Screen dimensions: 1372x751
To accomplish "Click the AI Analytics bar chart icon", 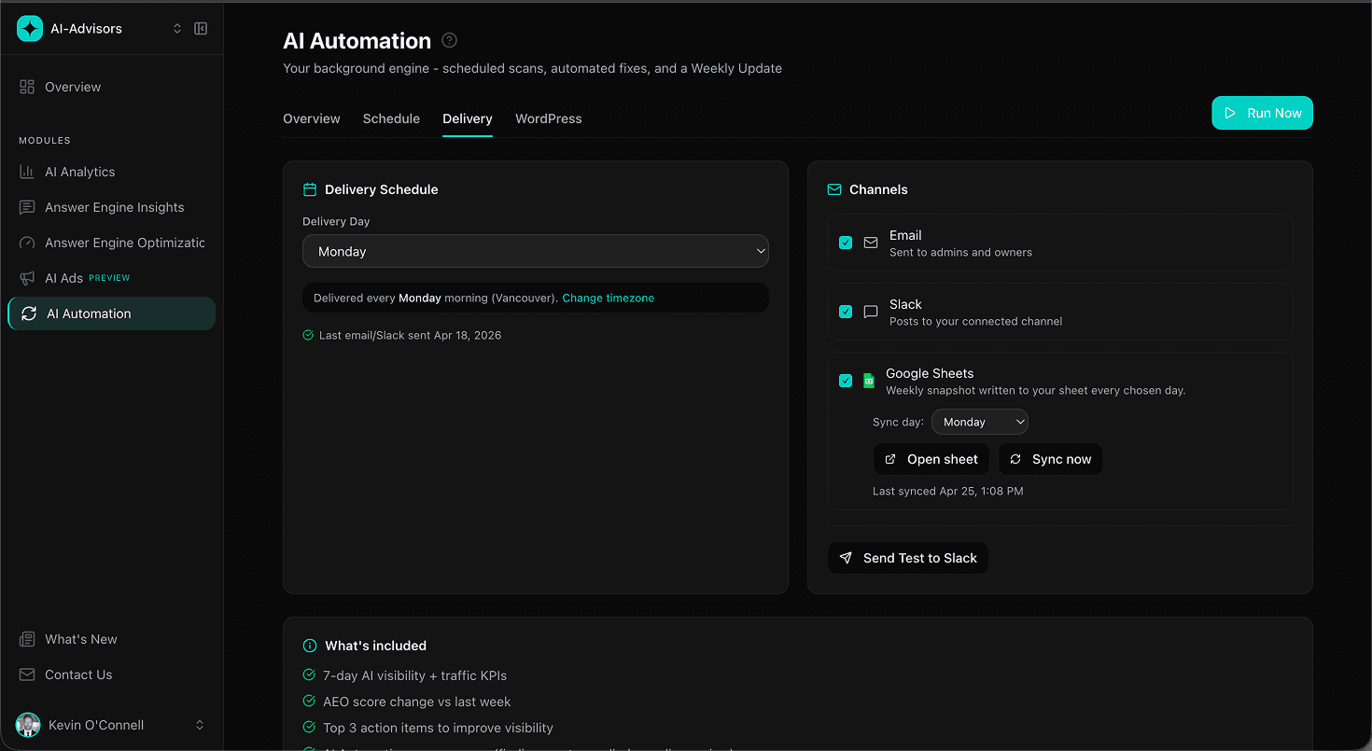I will pos(27,172).
